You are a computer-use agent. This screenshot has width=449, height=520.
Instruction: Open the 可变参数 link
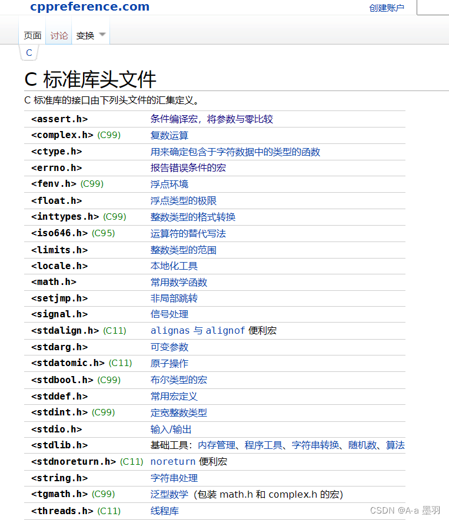(x=169, y=347)
